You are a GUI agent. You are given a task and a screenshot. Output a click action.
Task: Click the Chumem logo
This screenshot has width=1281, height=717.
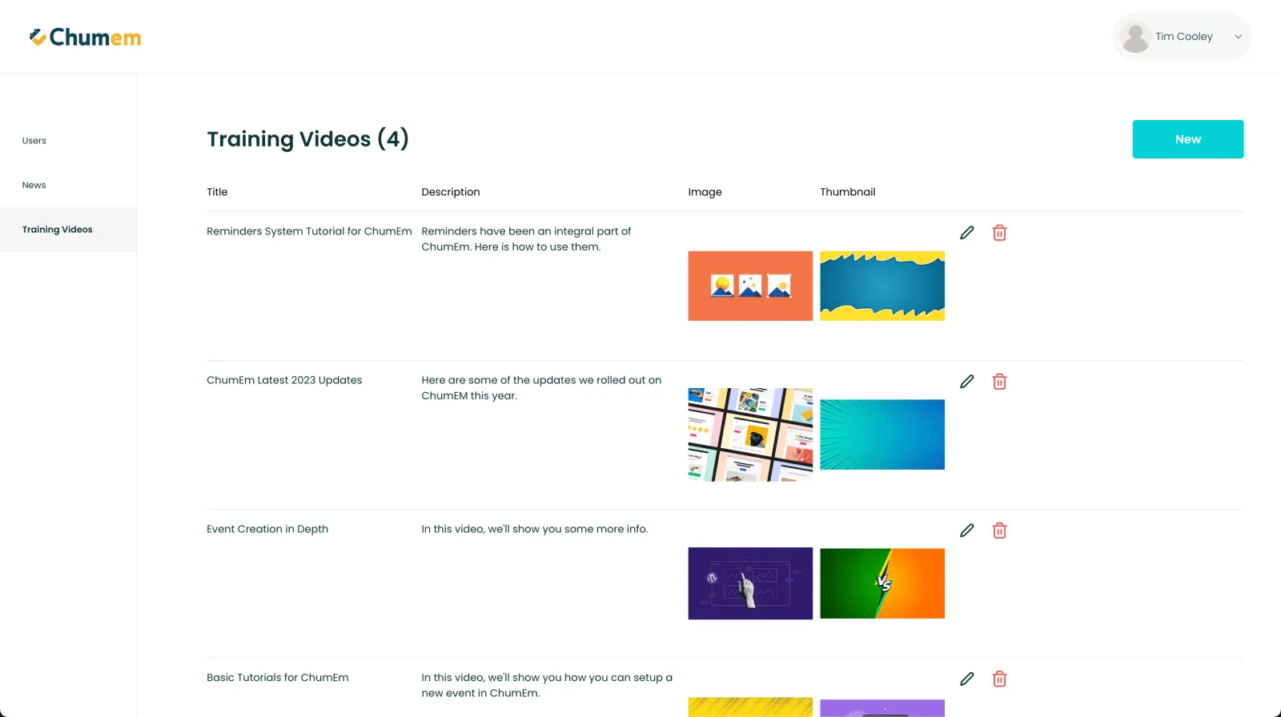click(85, 38)
